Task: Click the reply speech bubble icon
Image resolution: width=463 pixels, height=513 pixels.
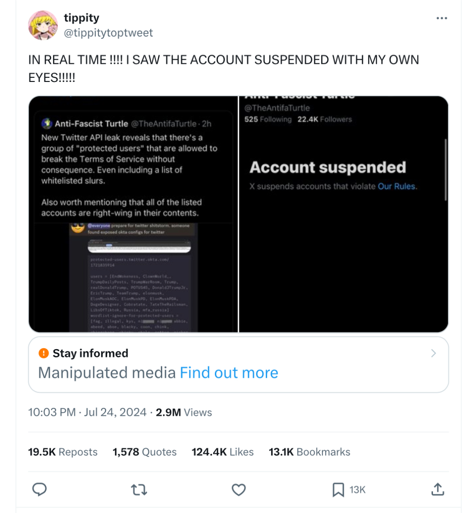Action: pos(40,489)
